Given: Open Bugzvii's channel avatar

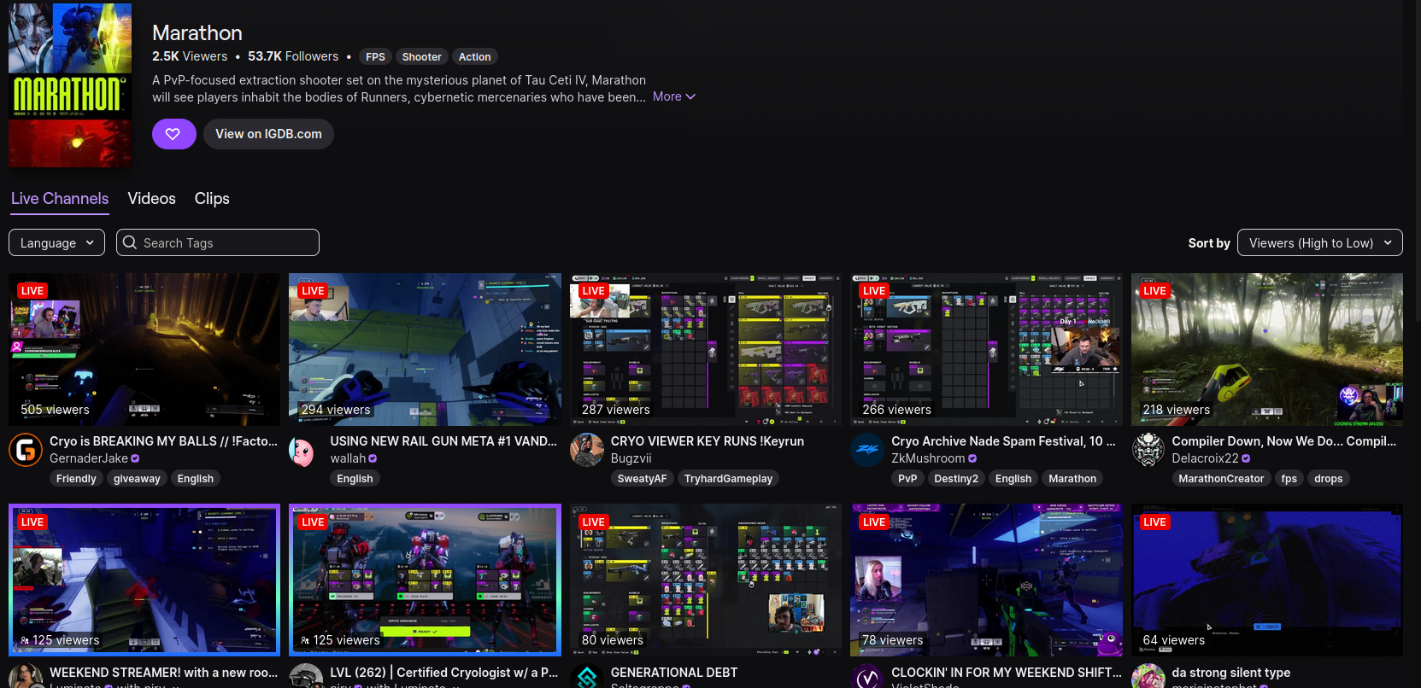Looking at the screenshot, I should coord(587,450).
